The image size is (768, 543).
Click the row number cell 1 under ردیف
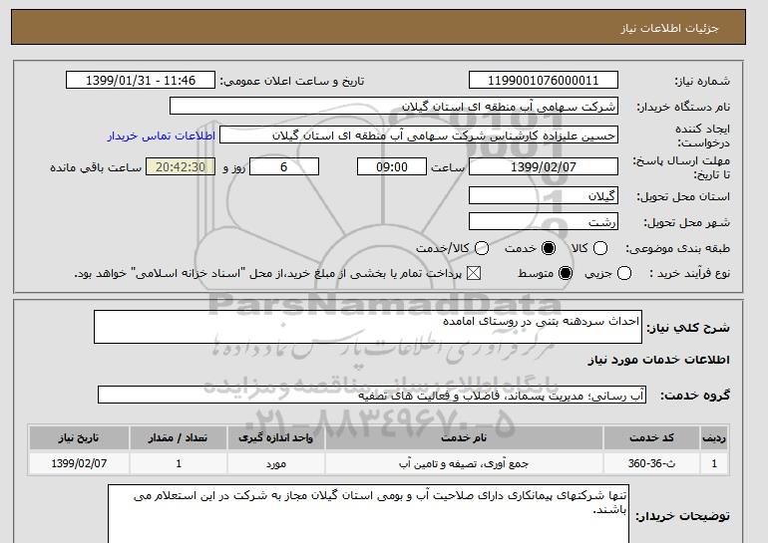[x=713, y=463]
